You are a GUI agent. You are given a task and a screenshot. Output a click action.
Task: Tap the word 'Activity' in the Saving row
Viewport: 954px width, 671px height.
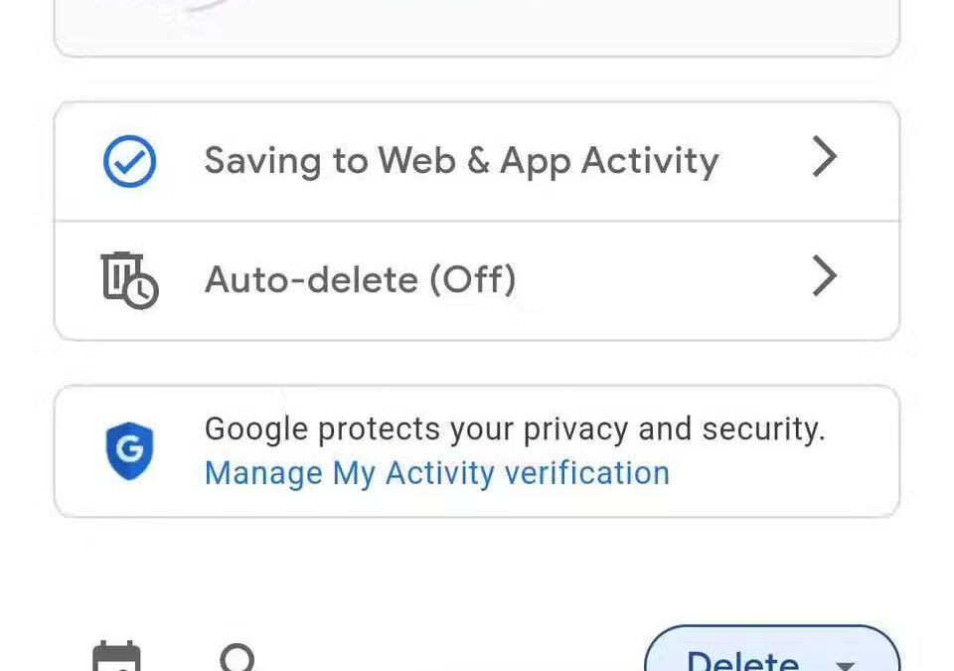pos(649,161)
